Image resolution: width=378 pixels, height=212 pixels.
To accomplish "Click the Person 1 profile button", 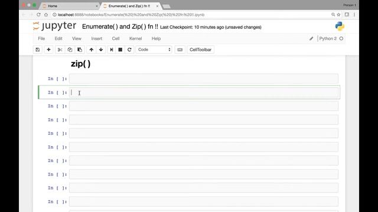I will click(350, 5).
